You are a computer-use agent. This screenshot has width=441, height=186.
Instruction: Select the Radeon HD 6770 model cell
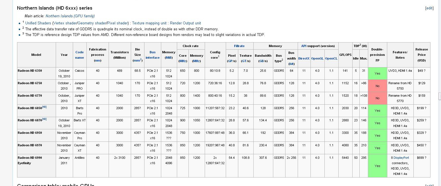pos(36,98)
